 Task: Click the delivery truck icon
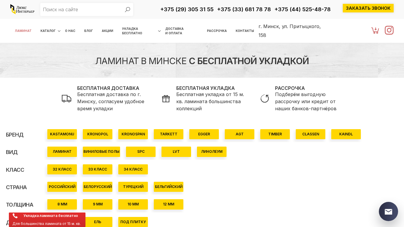click(x=67, y=98)
